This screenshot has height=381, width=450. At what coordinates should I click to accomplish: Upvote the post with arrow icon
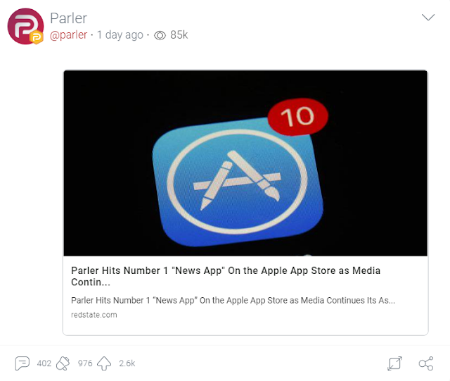pyautogui.click(x=104, y=363)
